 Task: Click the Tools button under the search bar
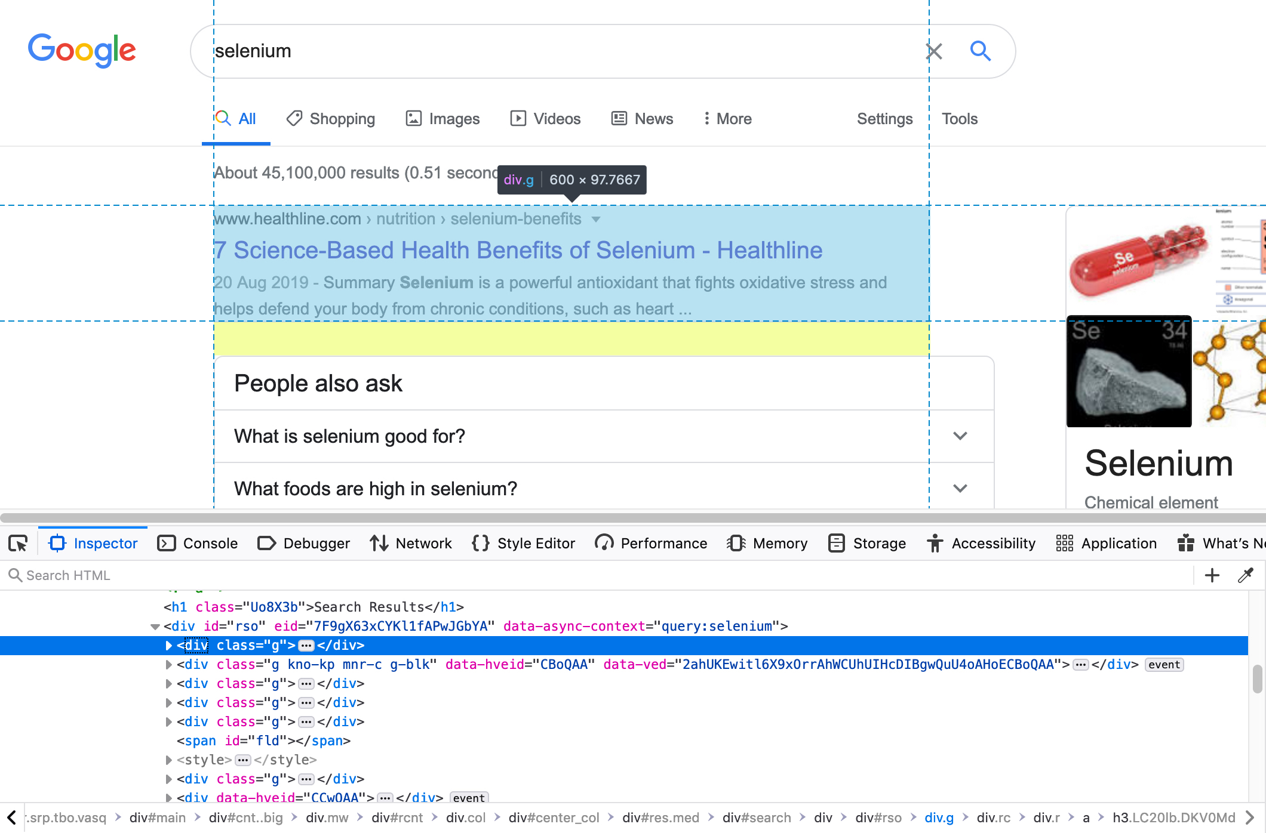click(959, 119)
